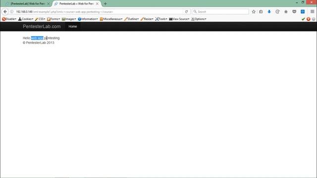Click the site information icon in address bar
Image resolution: width=317 pixels, height=178 pixels.
[x=12, y=12]
